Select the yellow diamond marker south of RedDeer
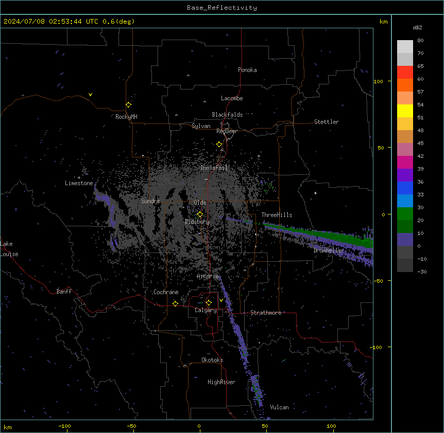The height and width of the screenshot is (433, 444). (219, 145)
